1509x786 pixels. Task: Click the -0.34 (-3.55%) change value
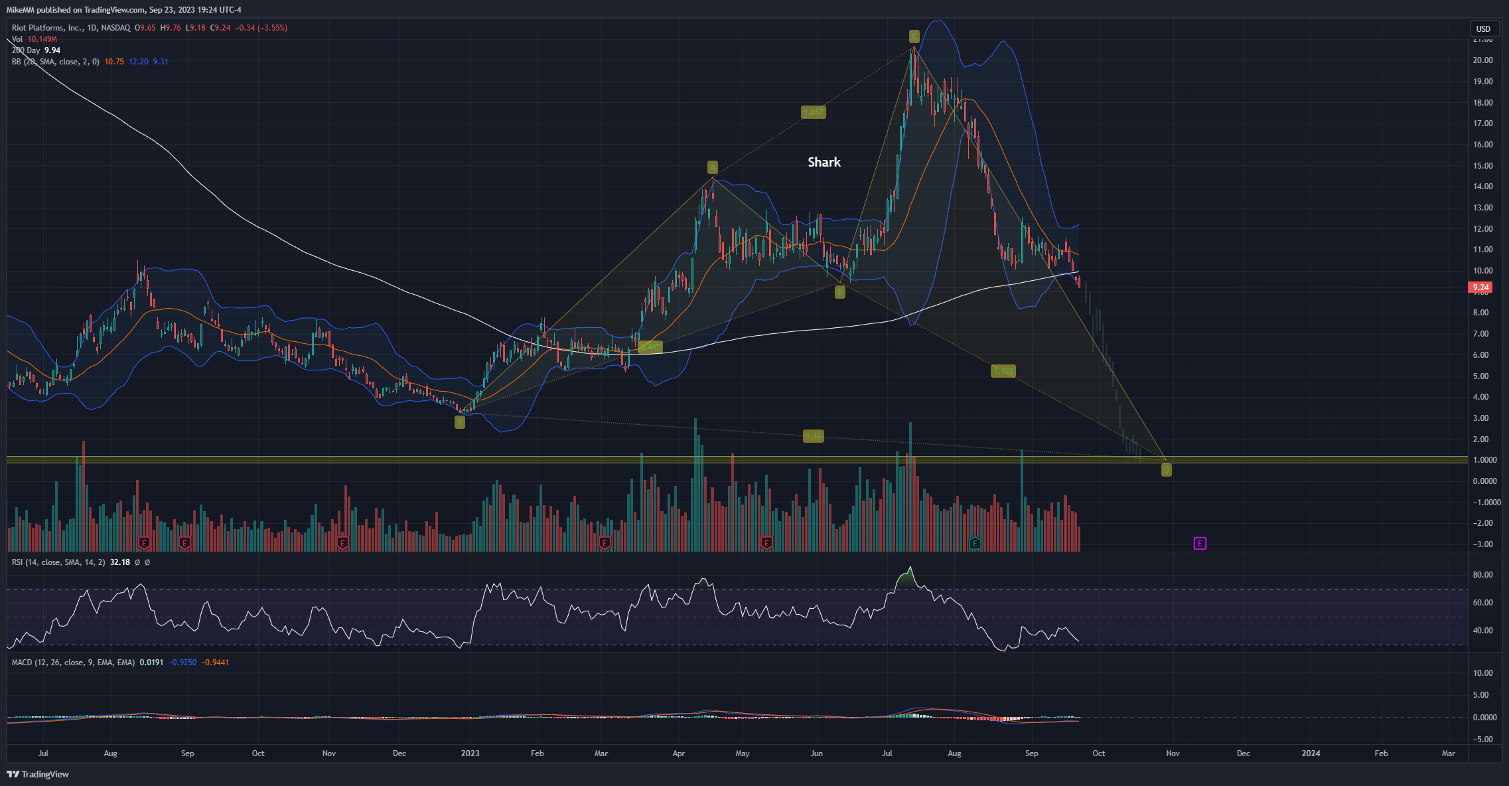click(x=261, y=28)
